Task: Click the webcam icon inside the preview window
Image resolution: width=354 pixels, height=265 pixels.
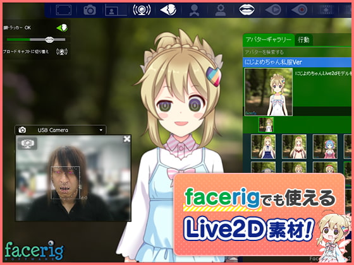Action: click(28, 143)
